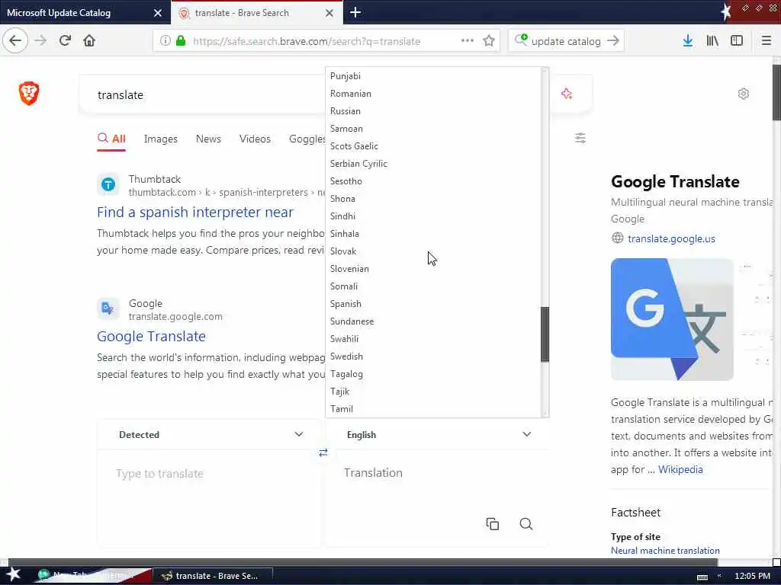Image resolution: width=781 pixels, height=585 pixels.
Task: Open page actions three-dot menu
Action: pyautogui.click(x=468, y=41)
